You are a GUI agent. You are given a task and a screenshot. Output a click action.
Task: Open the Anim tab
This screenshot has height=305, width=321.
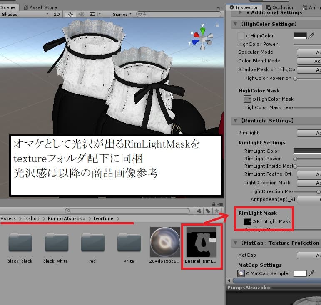(x=311, y=7)
